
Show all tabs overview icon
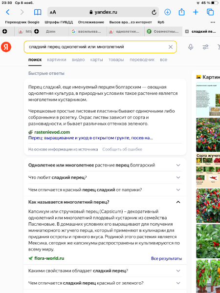(210, 12)
